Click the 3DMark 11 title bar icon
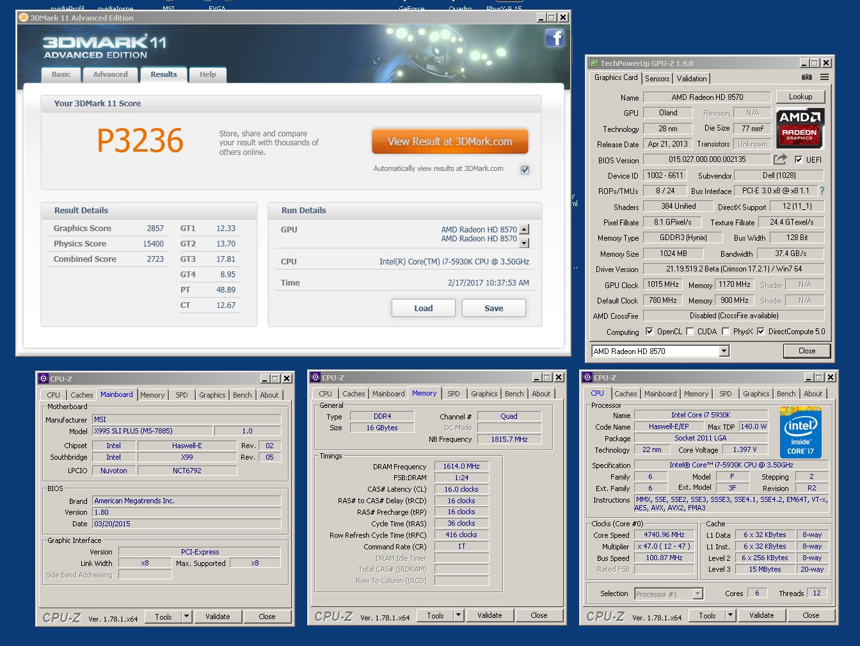This screenshot has height=646, width=860. click(23, 18)
